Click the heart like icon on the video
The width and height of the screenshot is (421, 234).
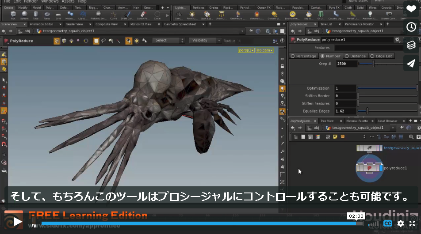point(411,9)
